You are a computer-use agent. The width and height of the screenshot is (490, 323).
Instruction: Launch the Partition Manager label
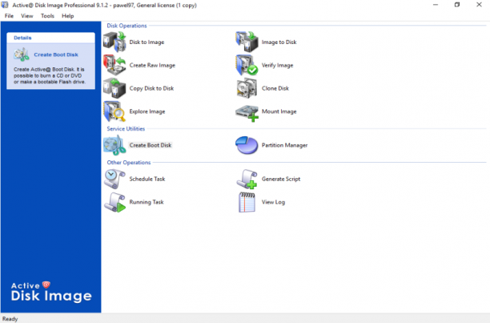(x=285, y=145)
